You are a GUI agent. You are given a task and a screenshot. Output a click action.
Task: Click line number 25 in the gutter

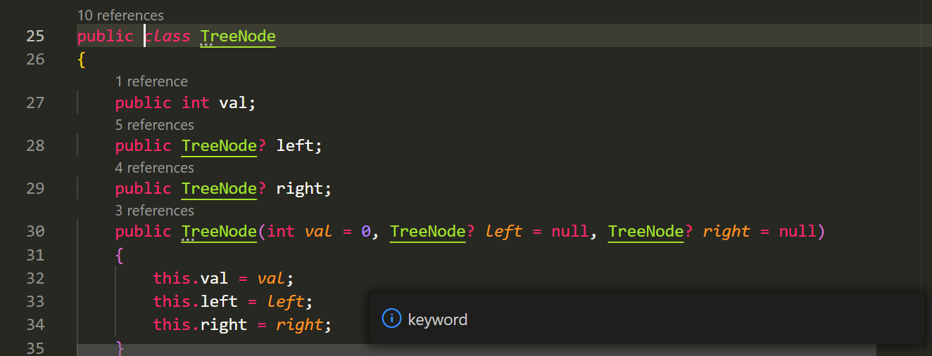pyautogui.click(x=35, y=36)
